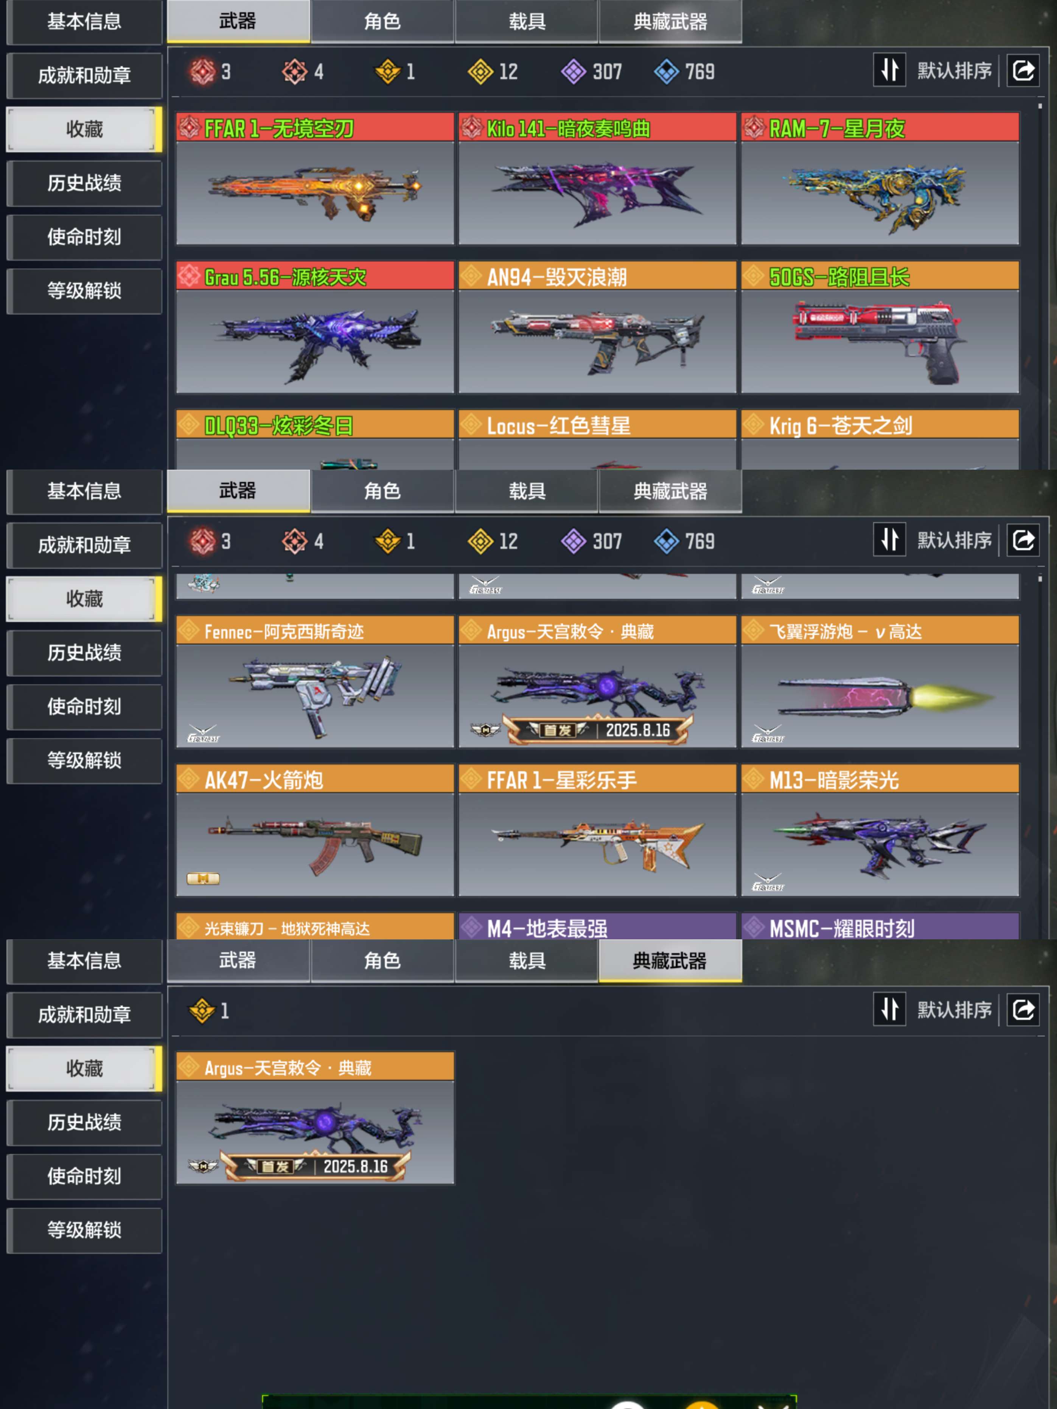Switch to the 角色 tab at the top
The image size is (1057, 1409).
(x=382, y=22)
